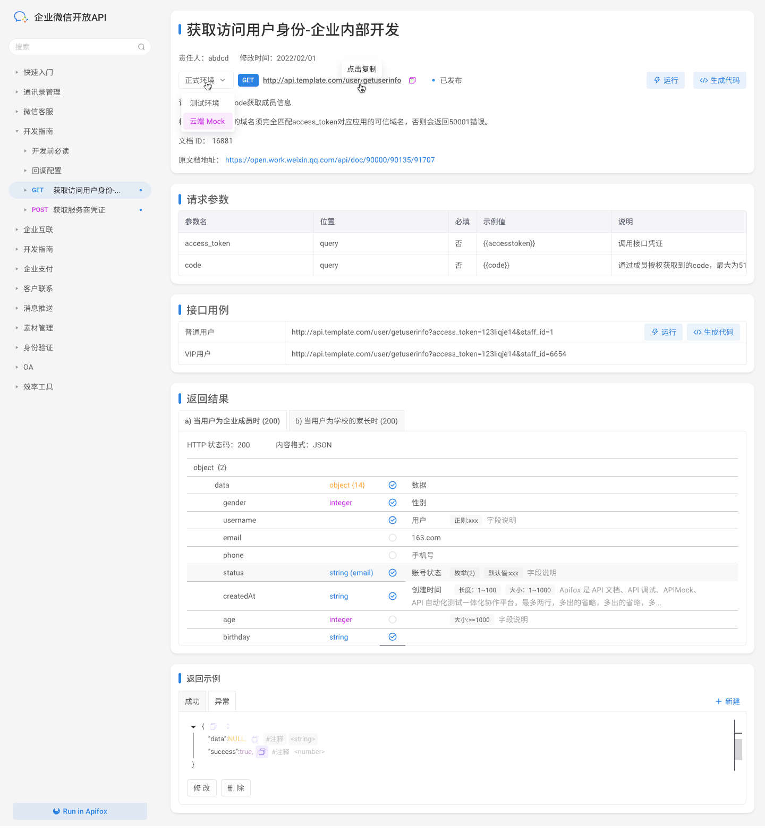This screenshot has width=765, height=832.
Task: Click the JSON example vertical scrollbar thumb
Action: 738,749
